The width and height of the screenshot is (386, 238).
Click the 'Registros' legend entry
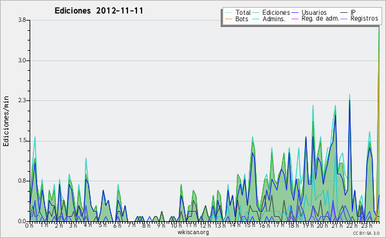(364, 19)
